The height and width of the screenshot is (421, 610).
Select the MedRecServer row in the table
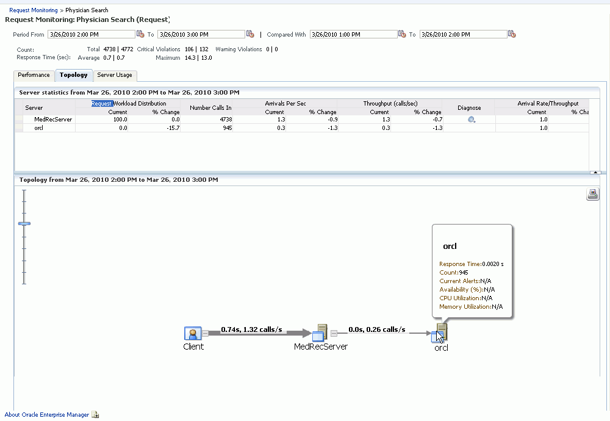point(302,120)
